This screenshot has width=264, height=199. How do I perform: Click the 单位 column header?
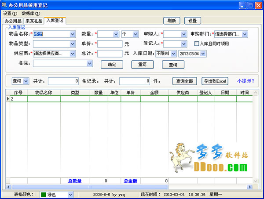tap(114, 93)
